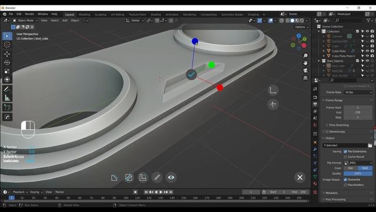Click the triangle wedge icon in bottom overlay
This screenshot has width=376, height=212.
tap(114, 178)
